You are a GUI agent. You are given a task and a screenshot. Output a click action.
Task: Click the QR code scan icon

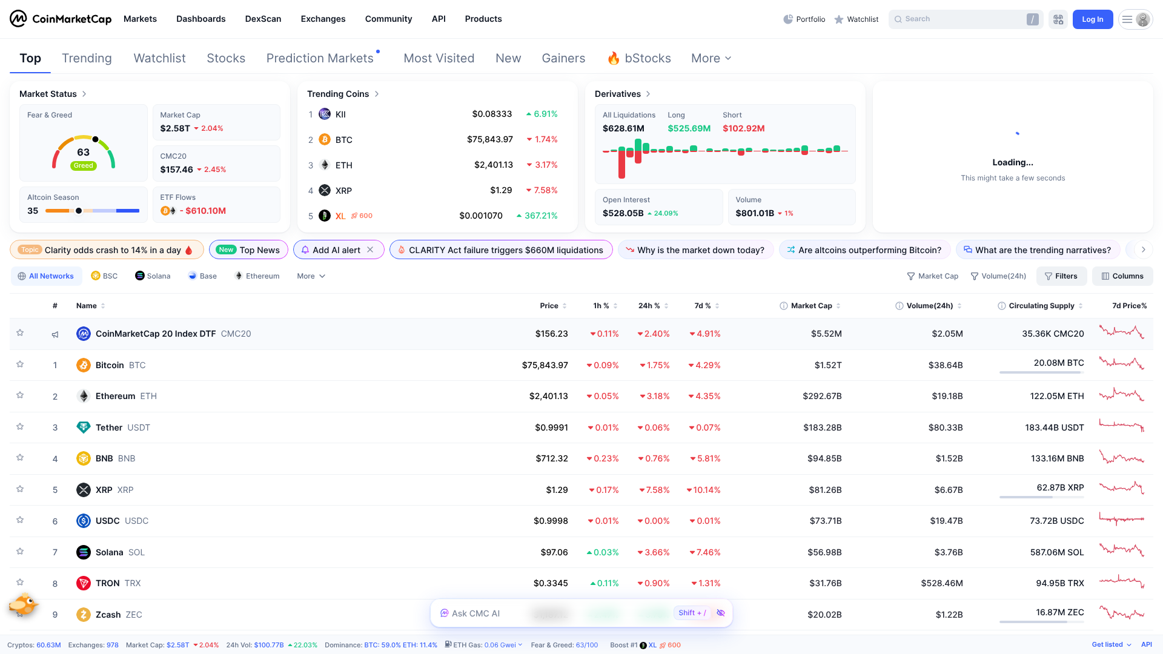click(x=1058, y=19)
